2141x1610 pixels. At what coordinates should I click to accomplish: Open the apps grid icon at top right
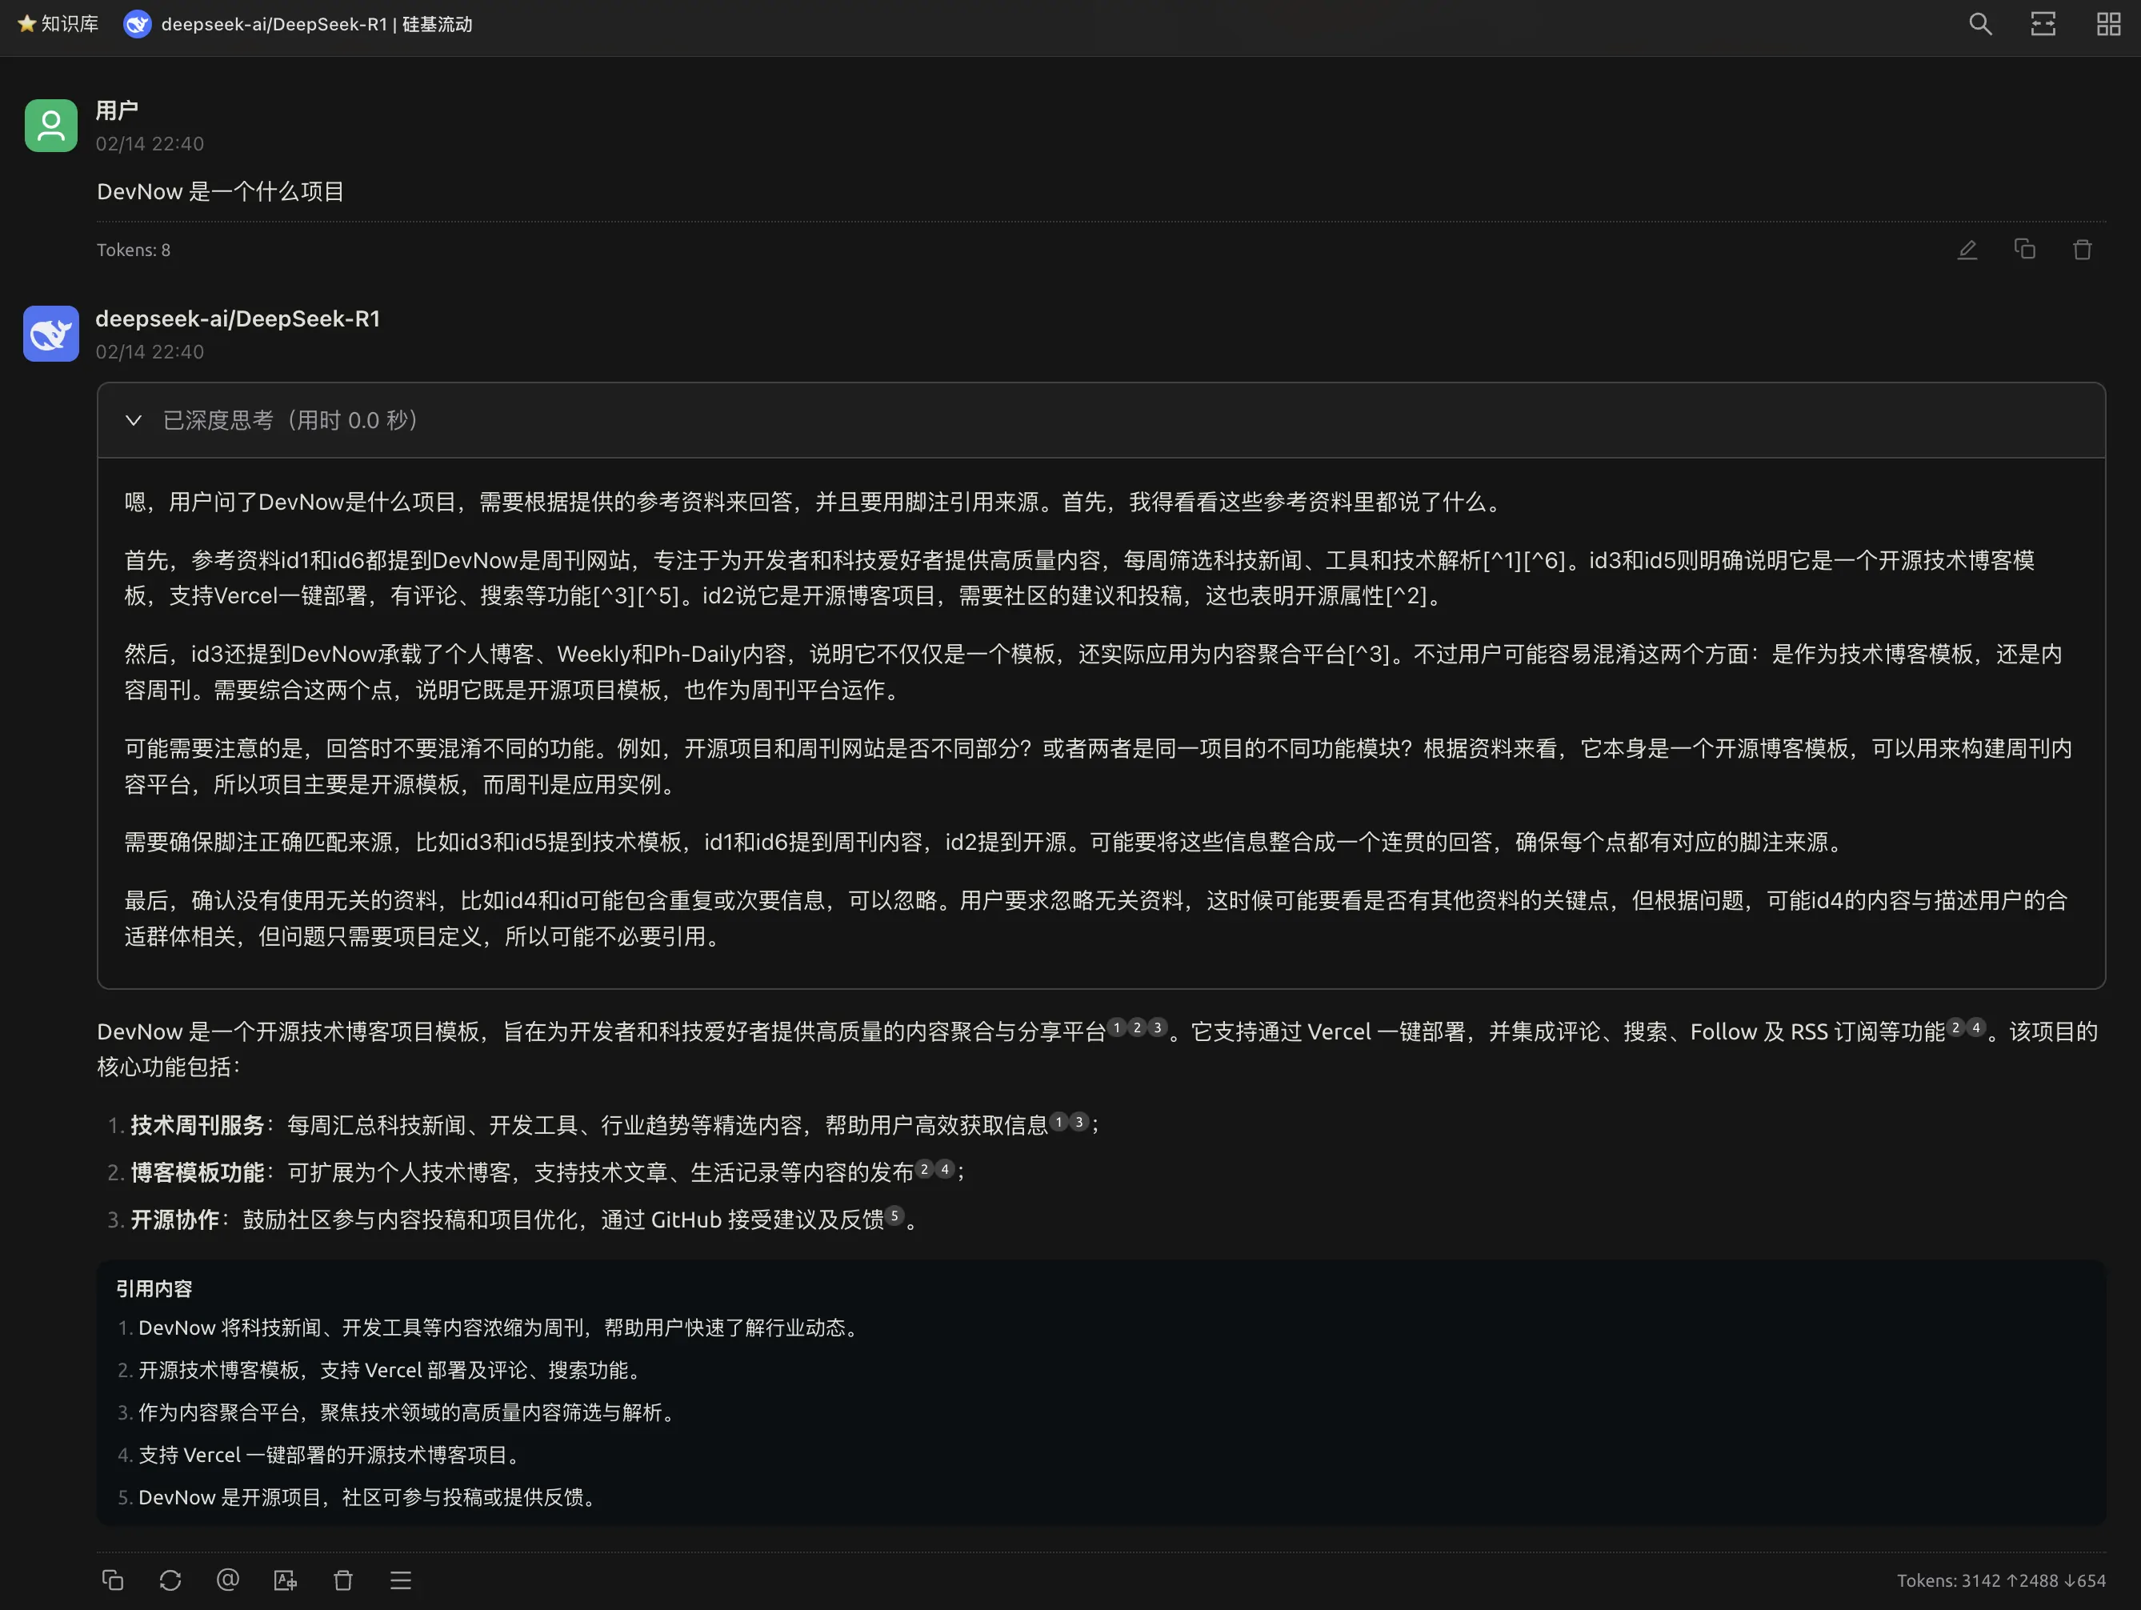point(2108,24)
